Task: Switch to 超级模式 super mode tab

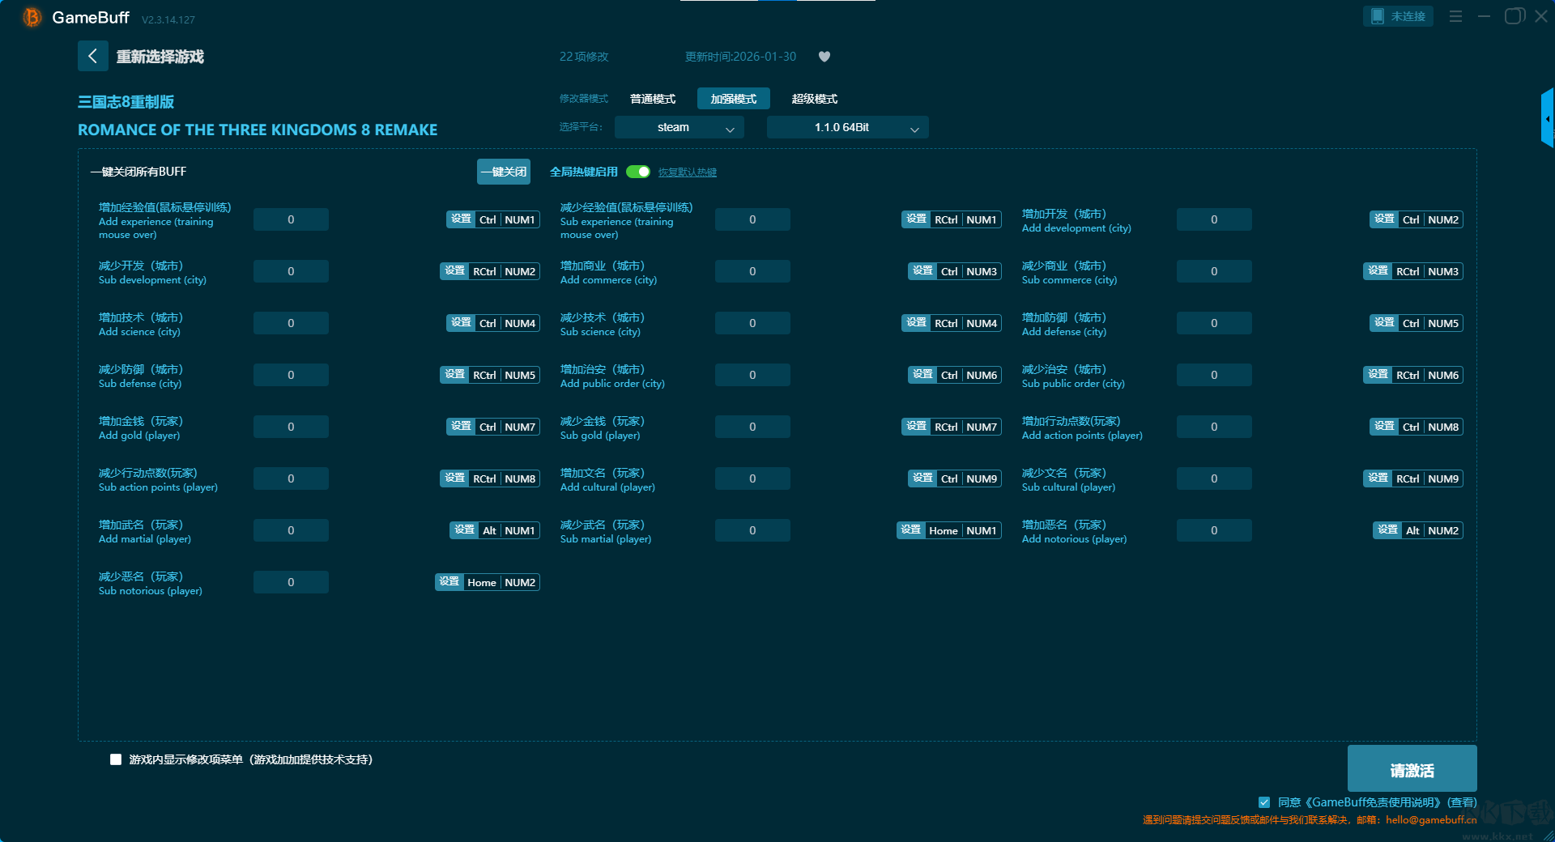Action: pyautogui.click(x=814, y=99)
